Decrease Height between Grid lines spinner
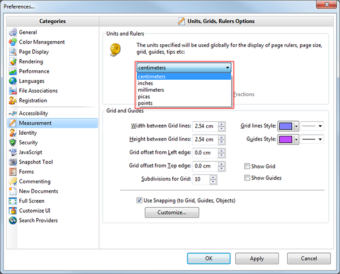 pos(222,142)
